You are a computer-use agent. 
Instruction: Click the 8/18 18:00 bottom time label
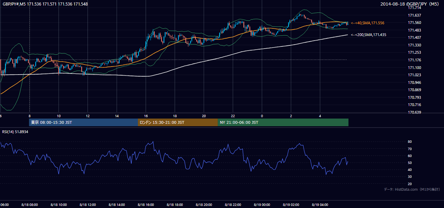pos(175,205)
